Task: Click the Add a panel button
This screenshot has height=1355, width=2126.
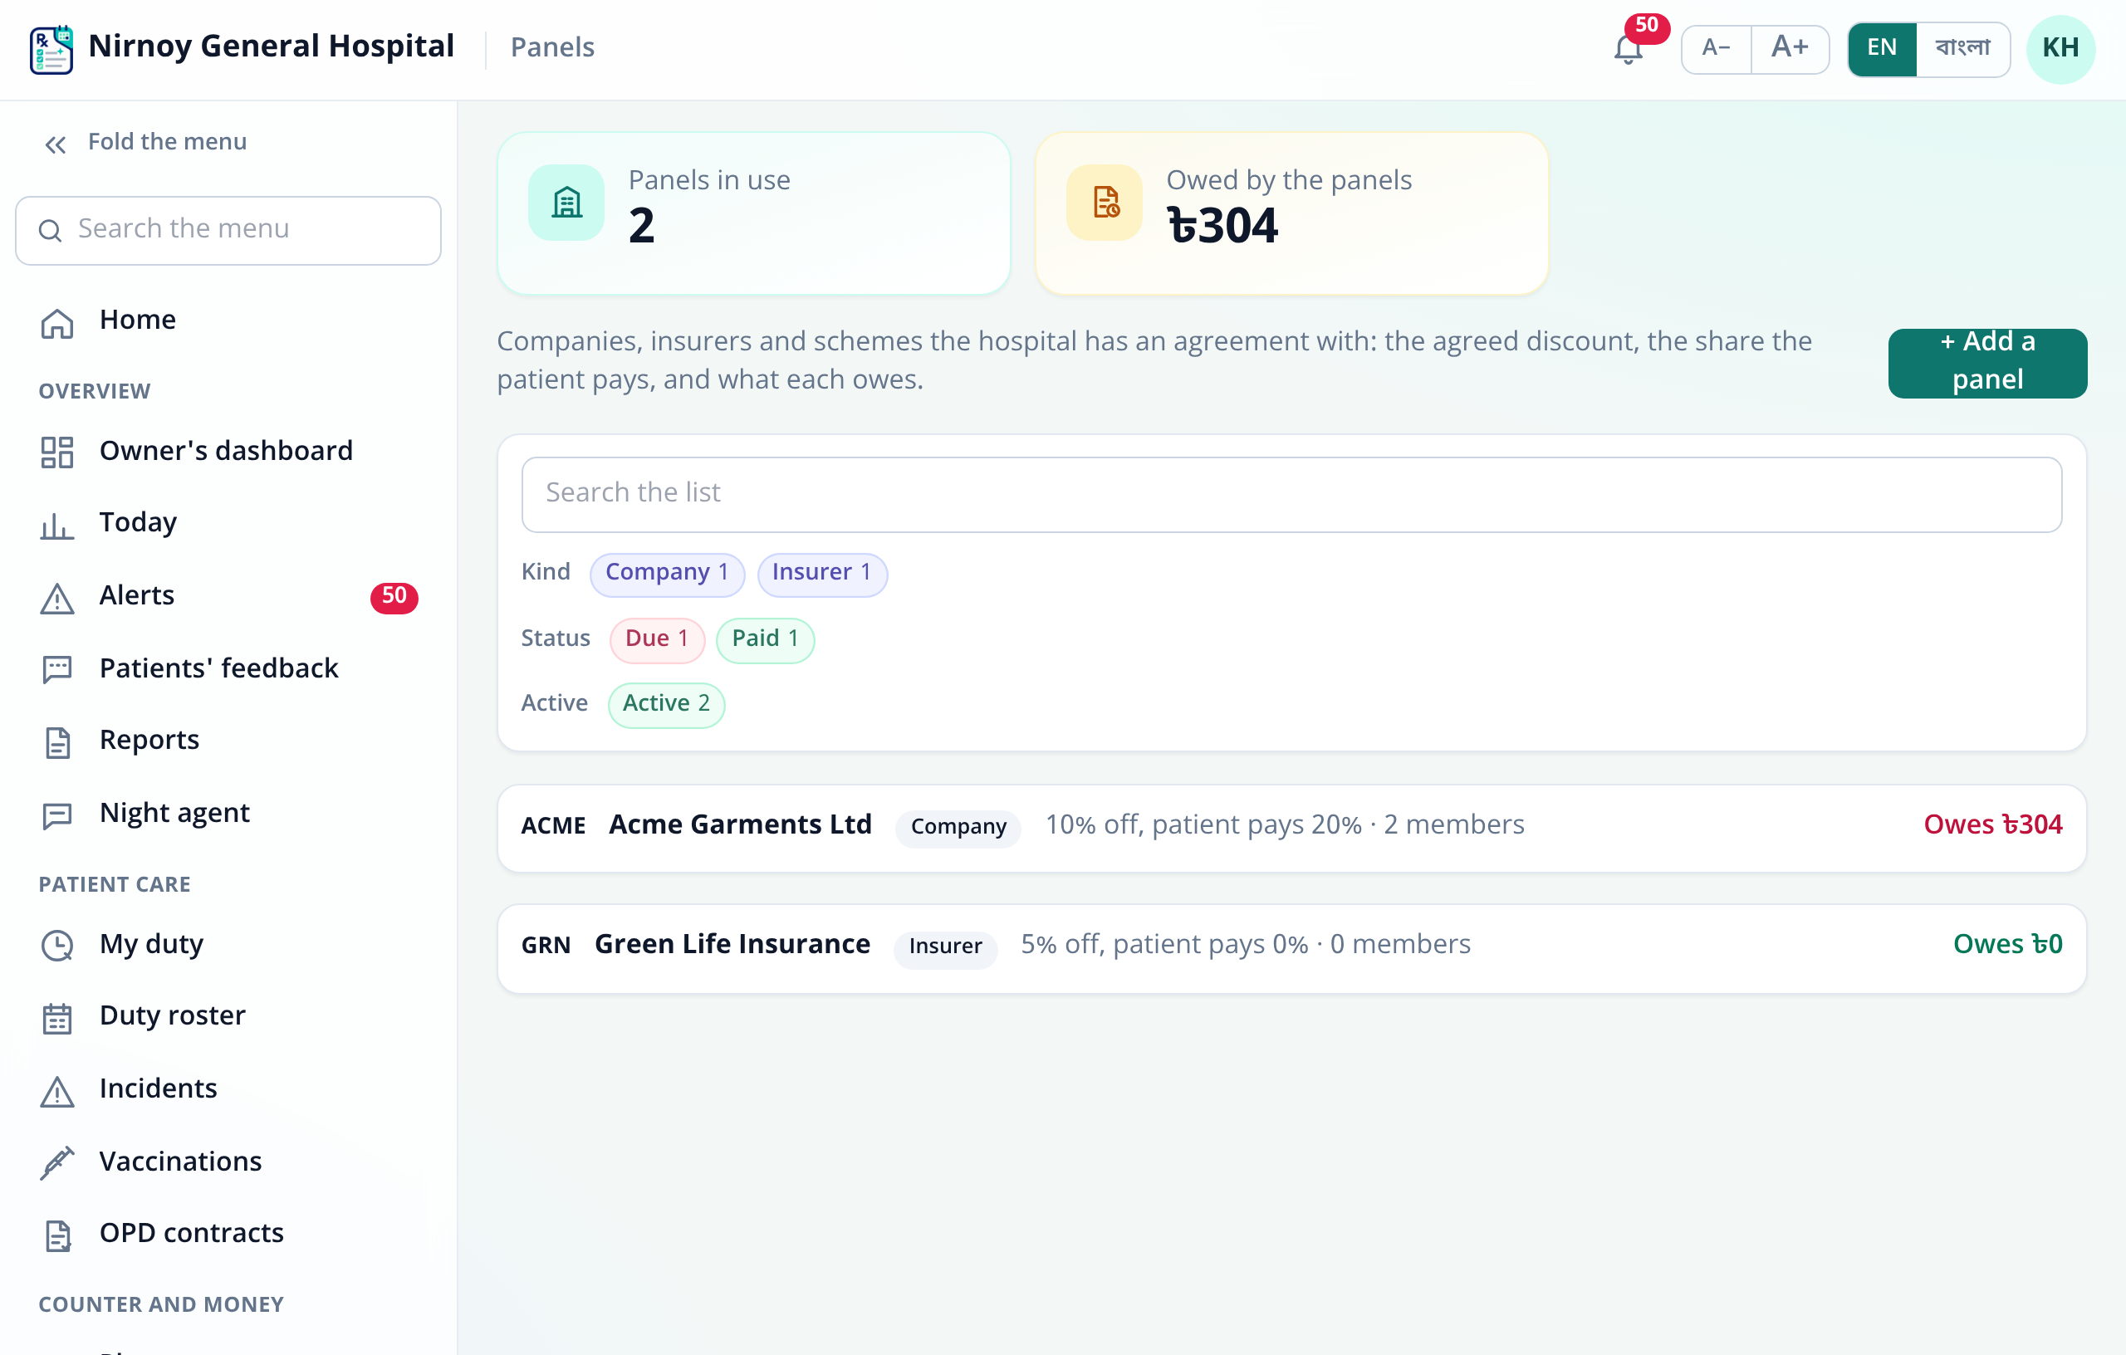Action: 1986,362
